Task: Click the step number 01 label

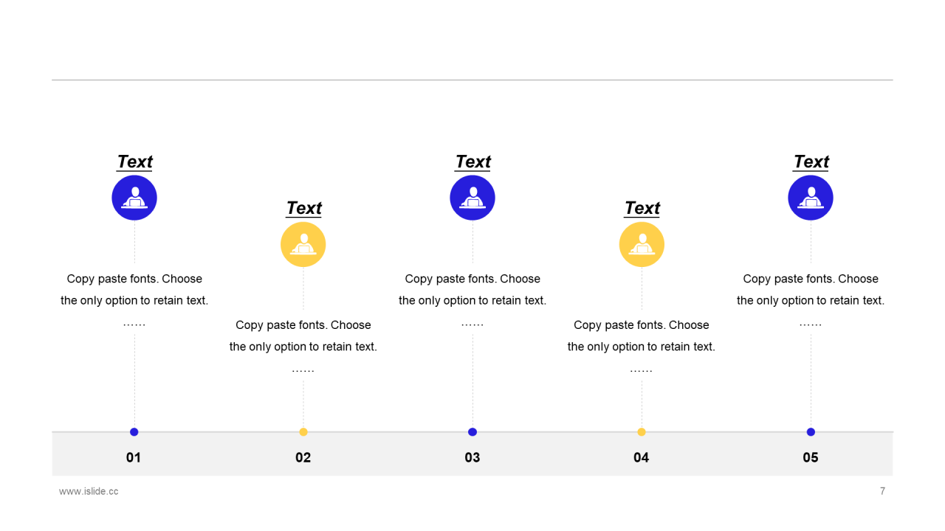Action: click(x=134, y=457)
